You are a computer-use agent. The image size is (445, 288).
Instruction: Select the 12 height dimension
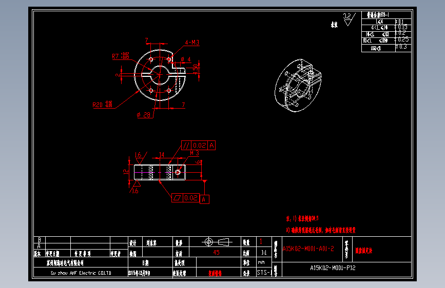tap(126, 172)
